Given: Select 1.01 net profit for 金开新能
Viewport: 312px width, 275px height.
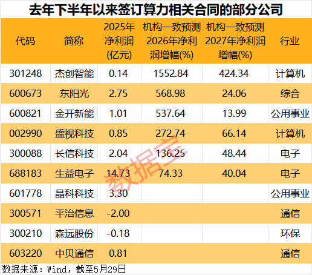Looking at the screenshot, I should tap(118, 113).
